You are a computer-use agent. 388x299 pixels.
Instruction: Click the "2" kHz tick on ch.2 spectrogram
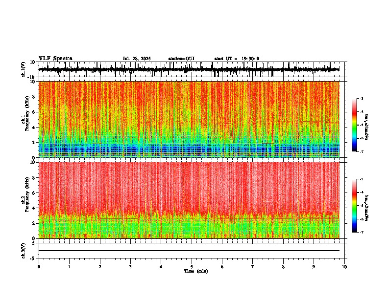click(x=34, y=223)
